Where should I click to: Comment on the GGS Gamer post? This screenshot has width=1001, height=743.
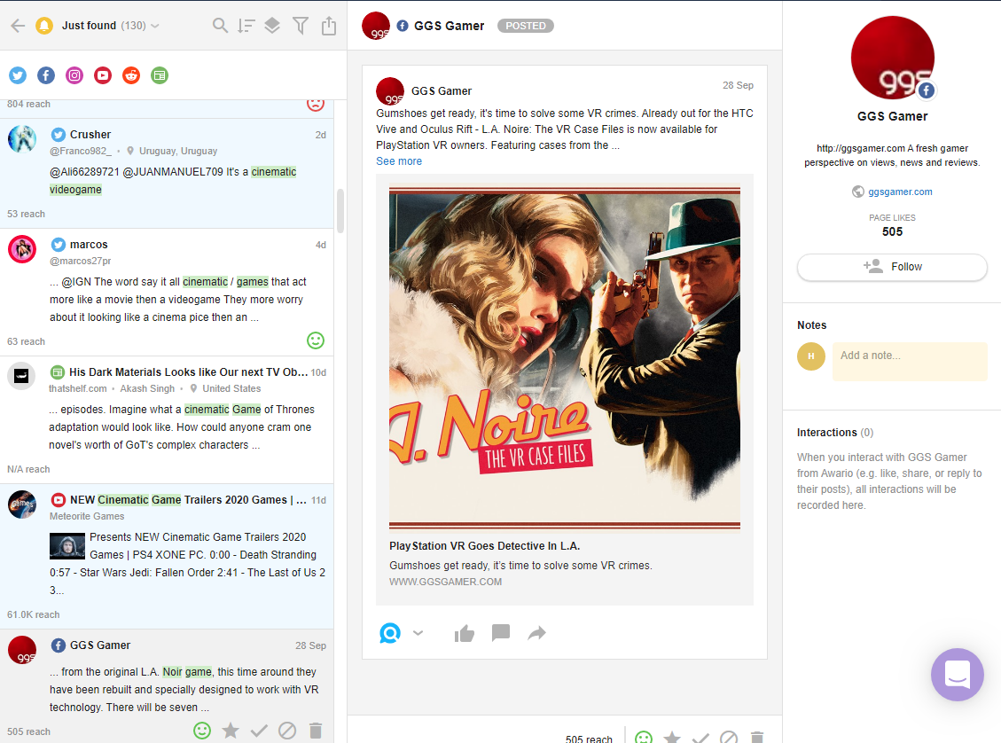point(500,632)
